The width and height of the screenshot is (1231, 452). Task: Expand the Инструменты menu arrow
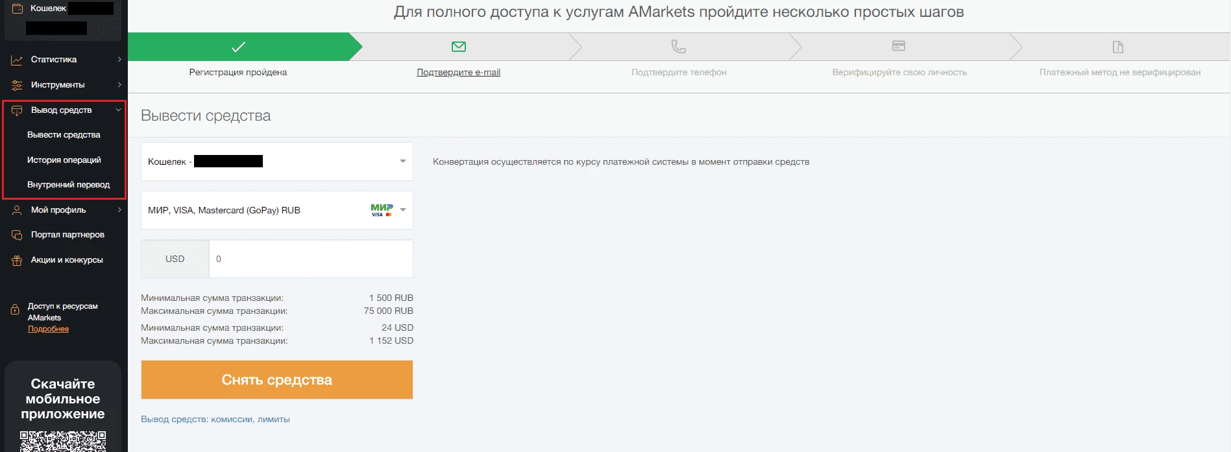point(119,85)
